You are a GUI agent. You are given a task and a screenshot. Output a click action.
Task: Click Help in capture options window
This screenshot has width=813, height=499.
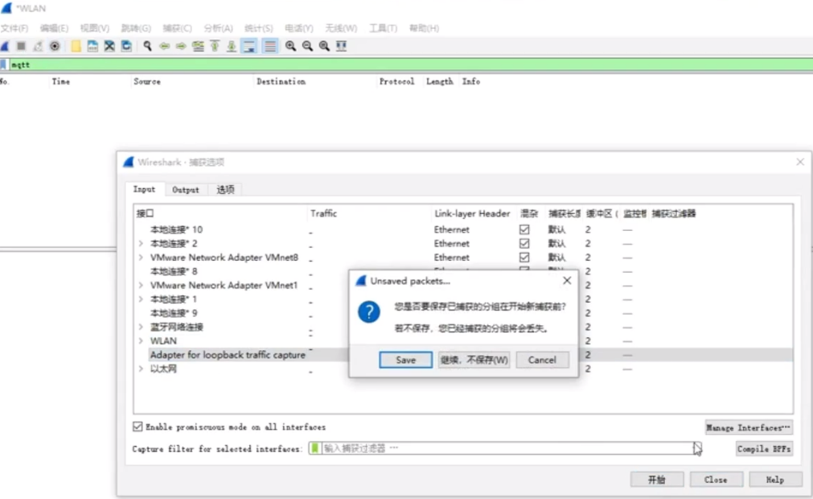pos(775,480)
